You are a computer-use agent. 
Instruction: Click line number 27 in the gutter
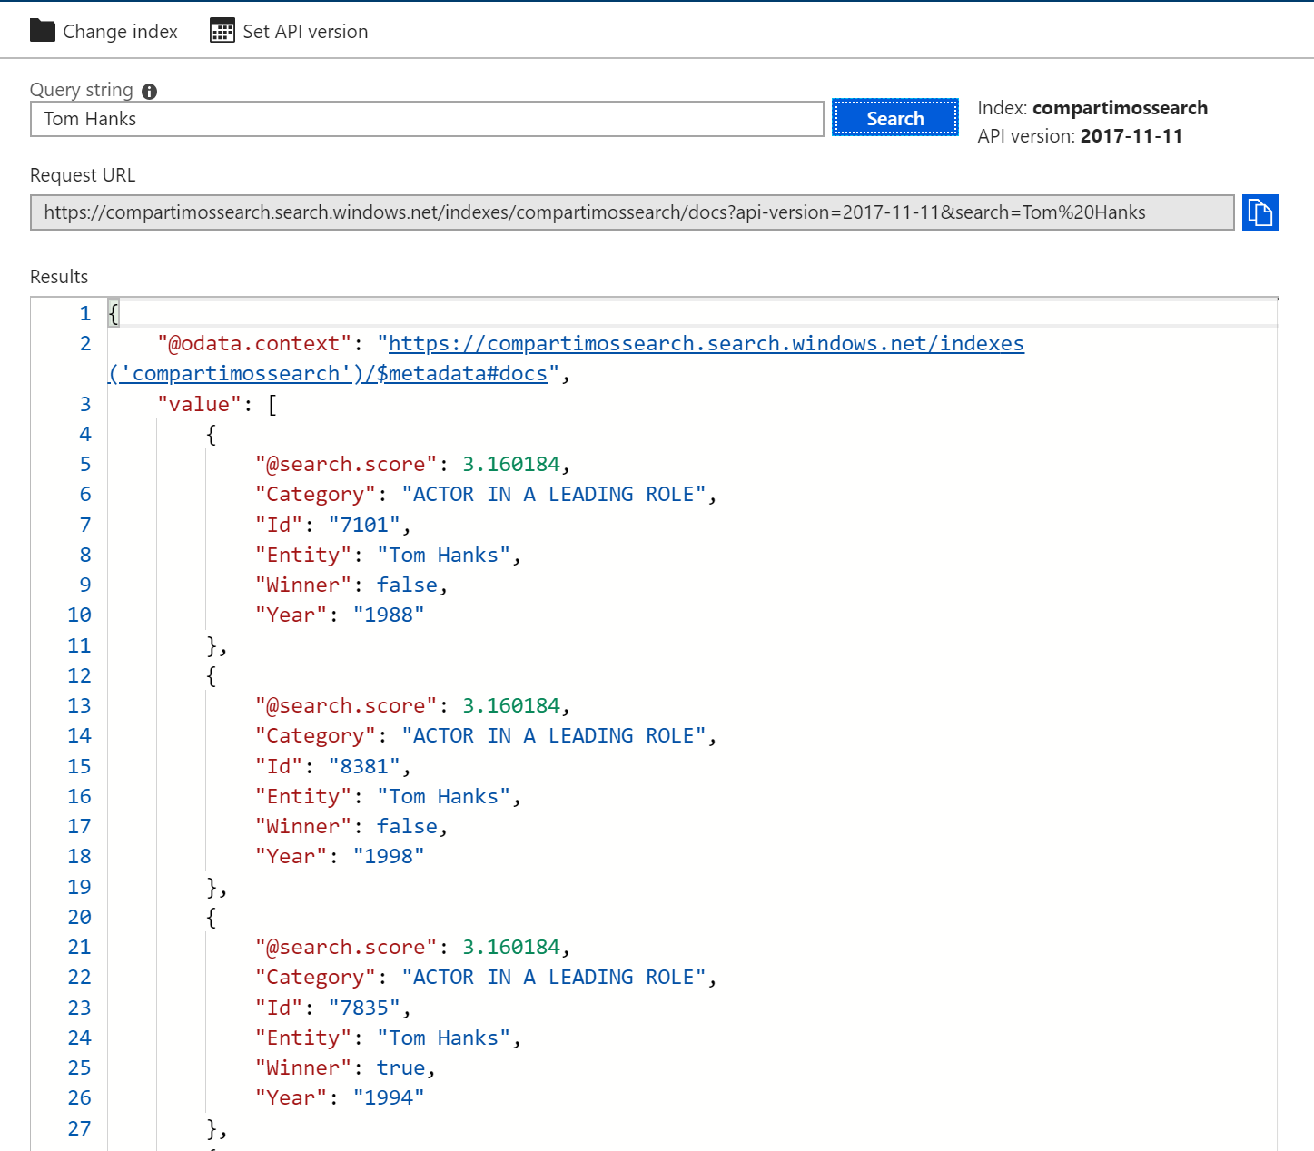pyautogui.click(x=80, y=1128)
